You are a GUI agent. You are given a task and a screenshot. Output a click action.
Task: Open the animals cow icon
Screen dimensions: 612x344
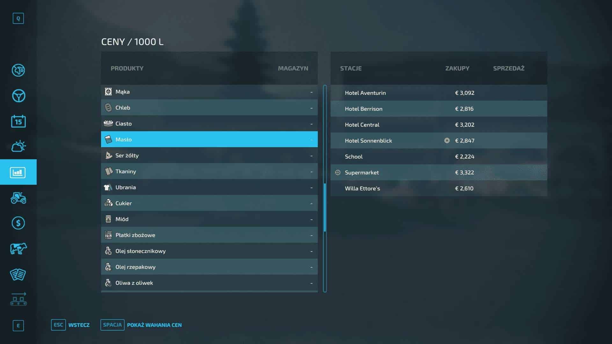click(18, 248)
